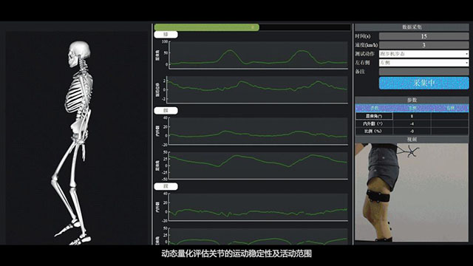The width and height of the screenshot is (473, 266).
Task: Click the knee (膝) section label
Action: click(x=166, y=35)
